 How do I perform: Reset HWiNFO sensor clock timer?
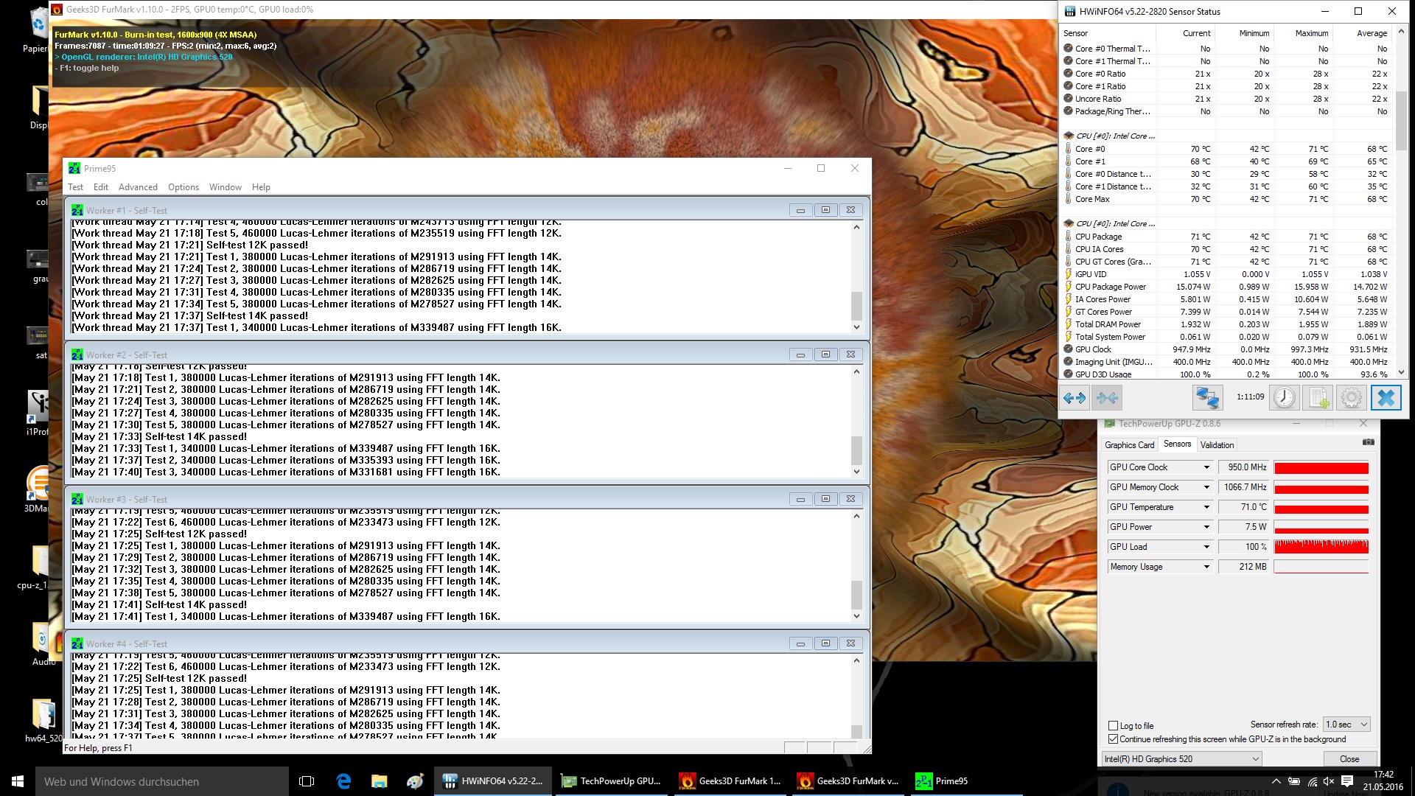(x=1285, y=398)
